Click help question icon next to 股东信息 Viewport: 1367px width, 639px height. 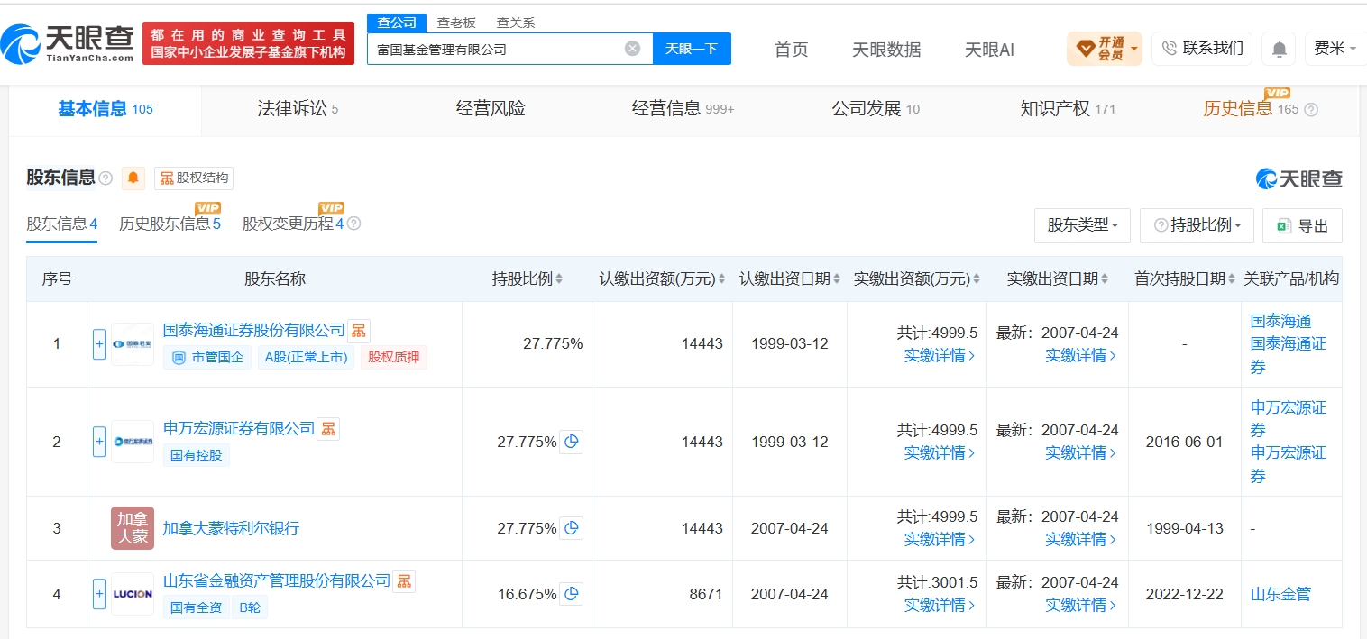pyautogui.click(x=106, y=178)
